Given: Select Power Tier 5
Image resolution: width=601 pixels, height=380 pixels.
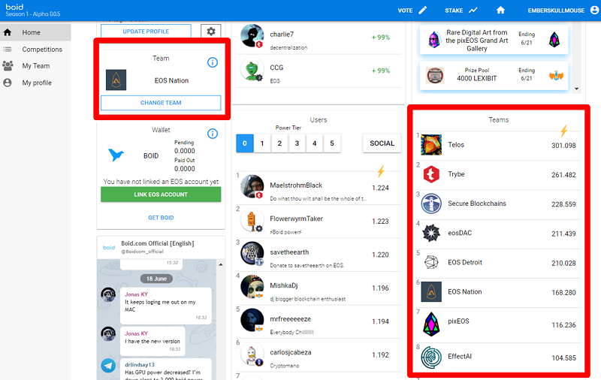Looking at the screenshot, I should pos(332,143).
